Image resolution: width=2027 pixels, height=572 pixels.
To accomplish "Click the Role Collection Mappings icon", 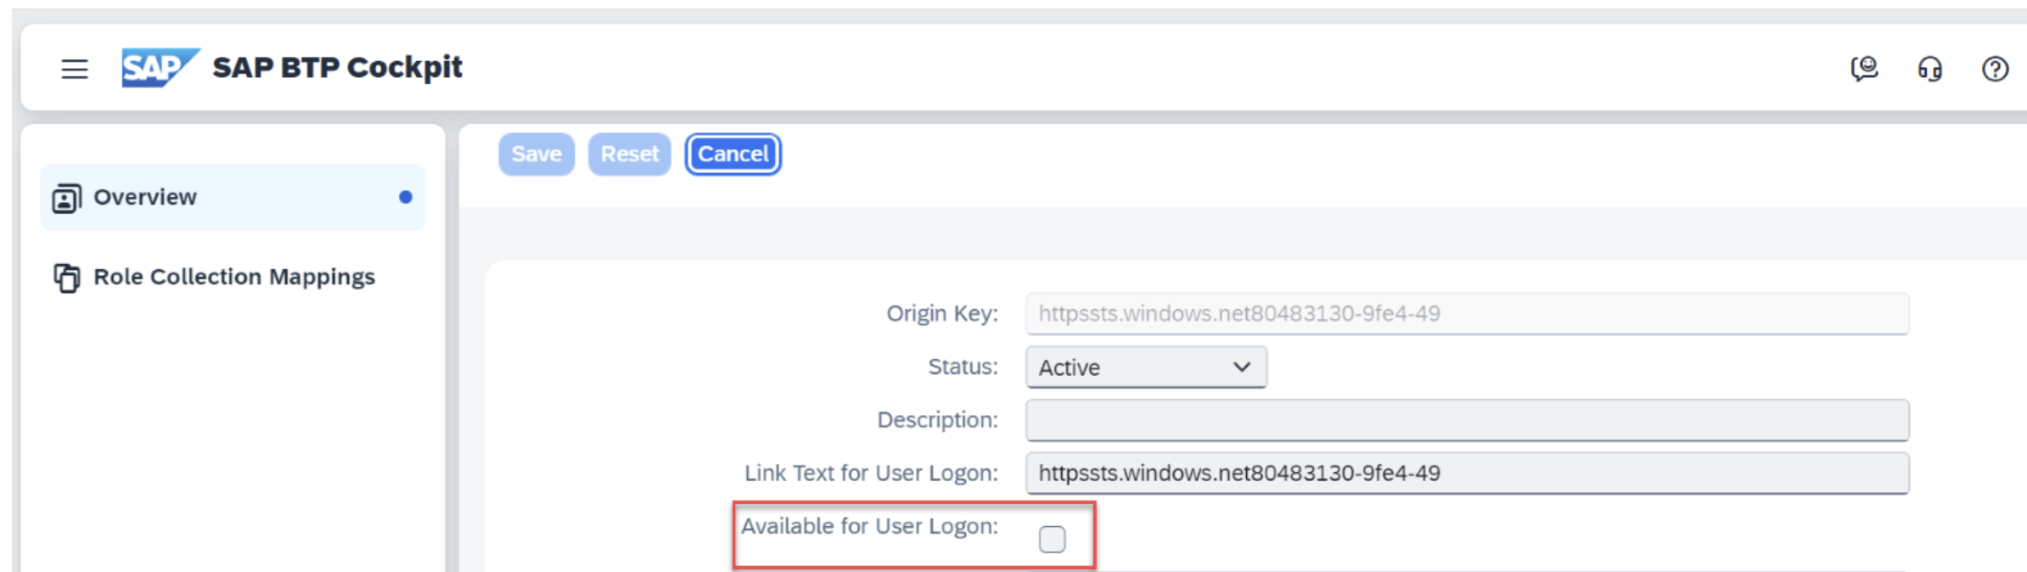I will click(x=66, y=278).
